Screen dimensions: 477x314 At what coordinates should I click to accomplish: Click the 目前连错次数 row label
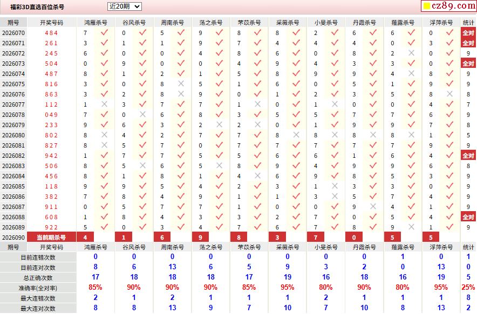tap(38, 257)
